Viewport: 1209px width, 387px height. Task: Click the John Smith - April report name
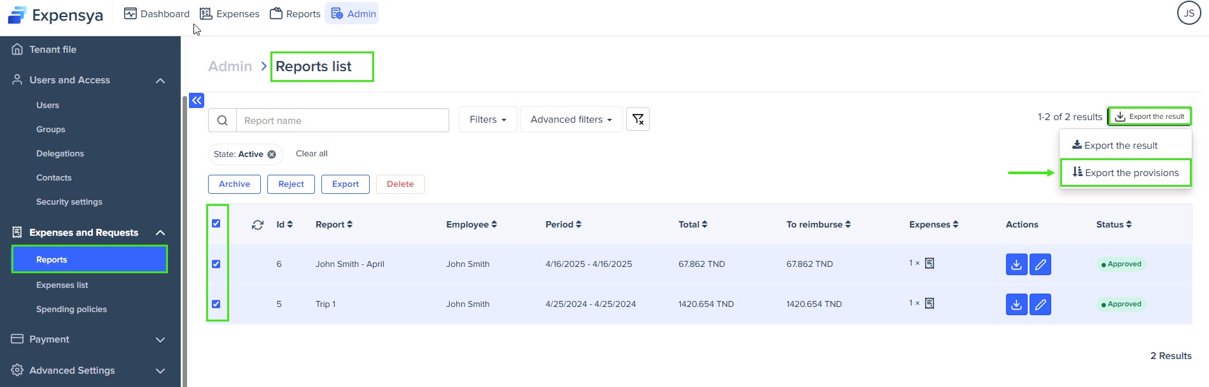pyautogui.click(x=350, y=264)
